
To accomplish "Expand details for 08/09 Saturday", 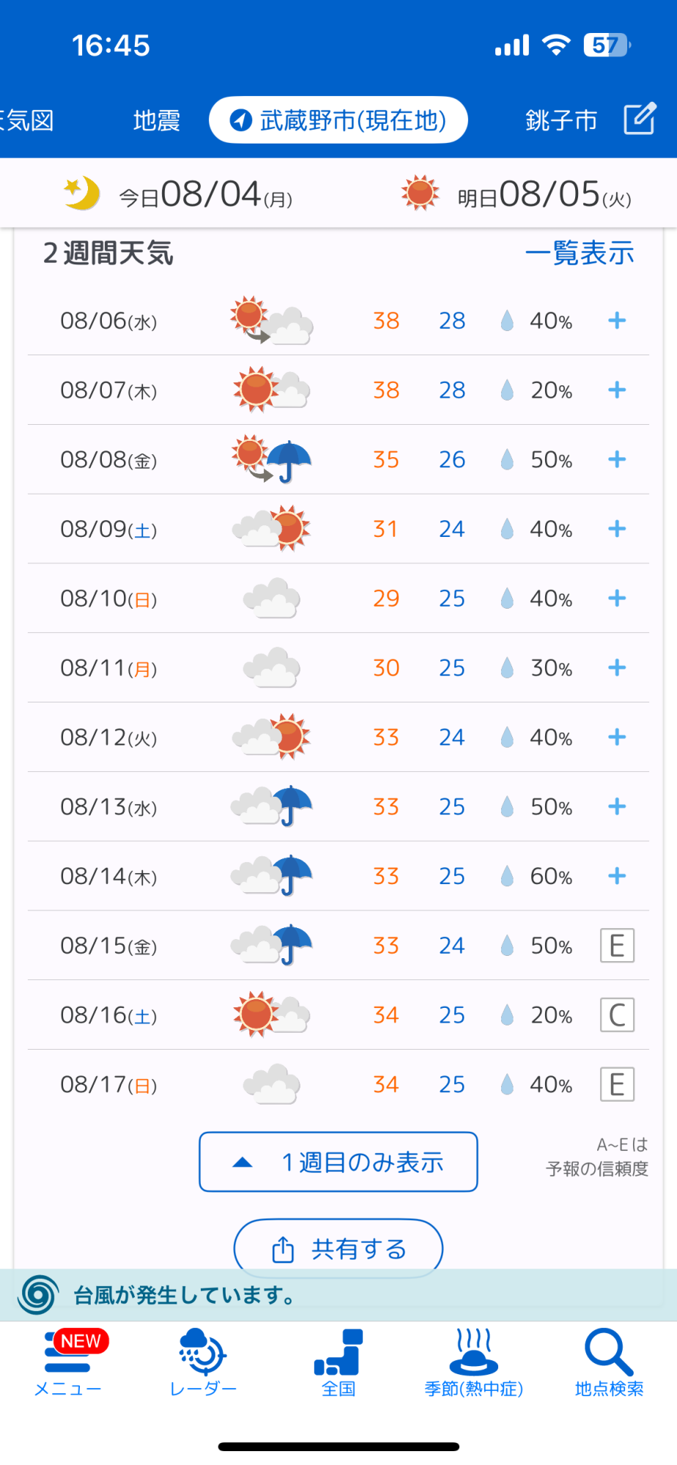I will click(x=617, y=529).
